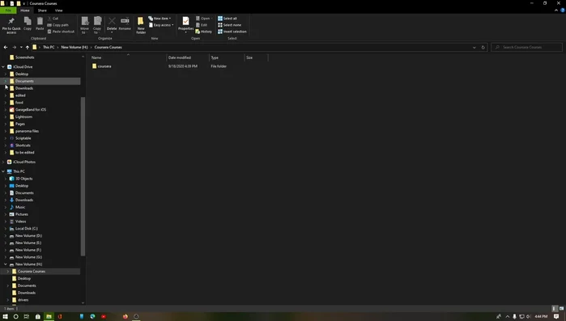This screenshot has width=566, height=321.
Task: Switch to the Share ribbon tab
Action: pyautogui.click(x=42, y=11)
